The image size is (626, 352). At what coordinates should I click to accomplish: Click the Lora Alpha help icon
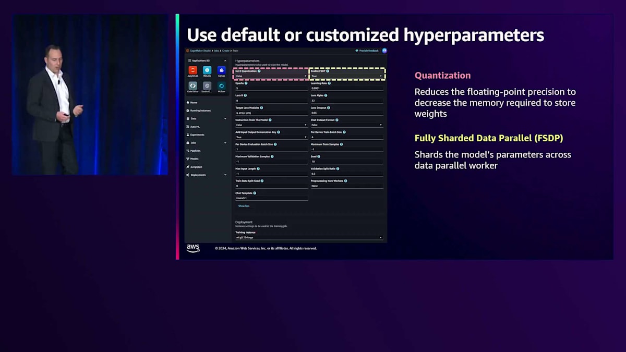click(x=327, y=95)
